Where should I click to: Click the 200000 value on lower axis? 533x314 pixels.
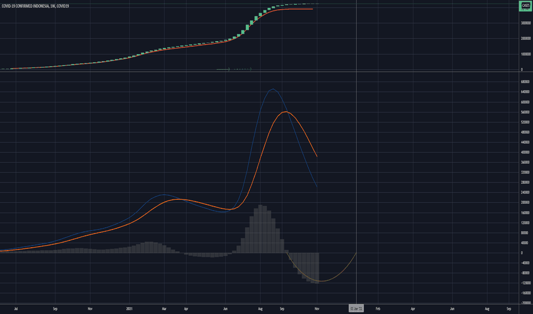[525, 202]
